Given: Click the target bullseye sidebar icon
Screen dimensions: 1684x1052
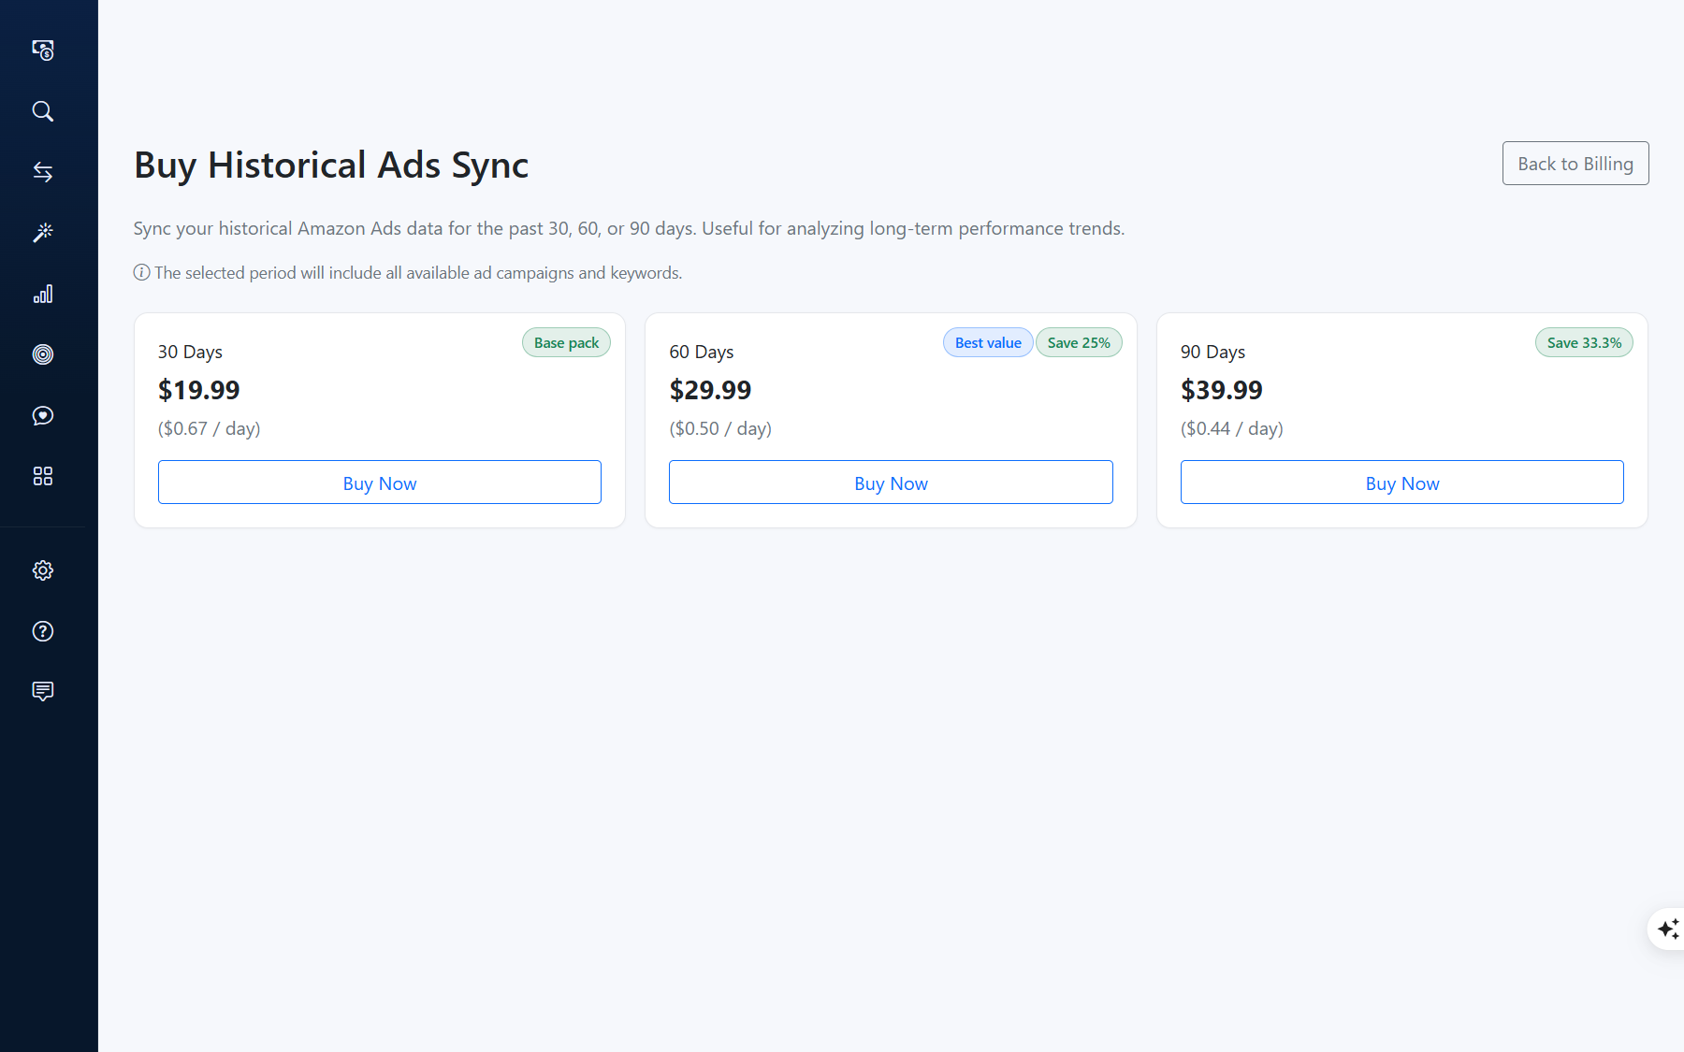Looking at the screenshot, I should pyautogui.click(x=43, y=354).
